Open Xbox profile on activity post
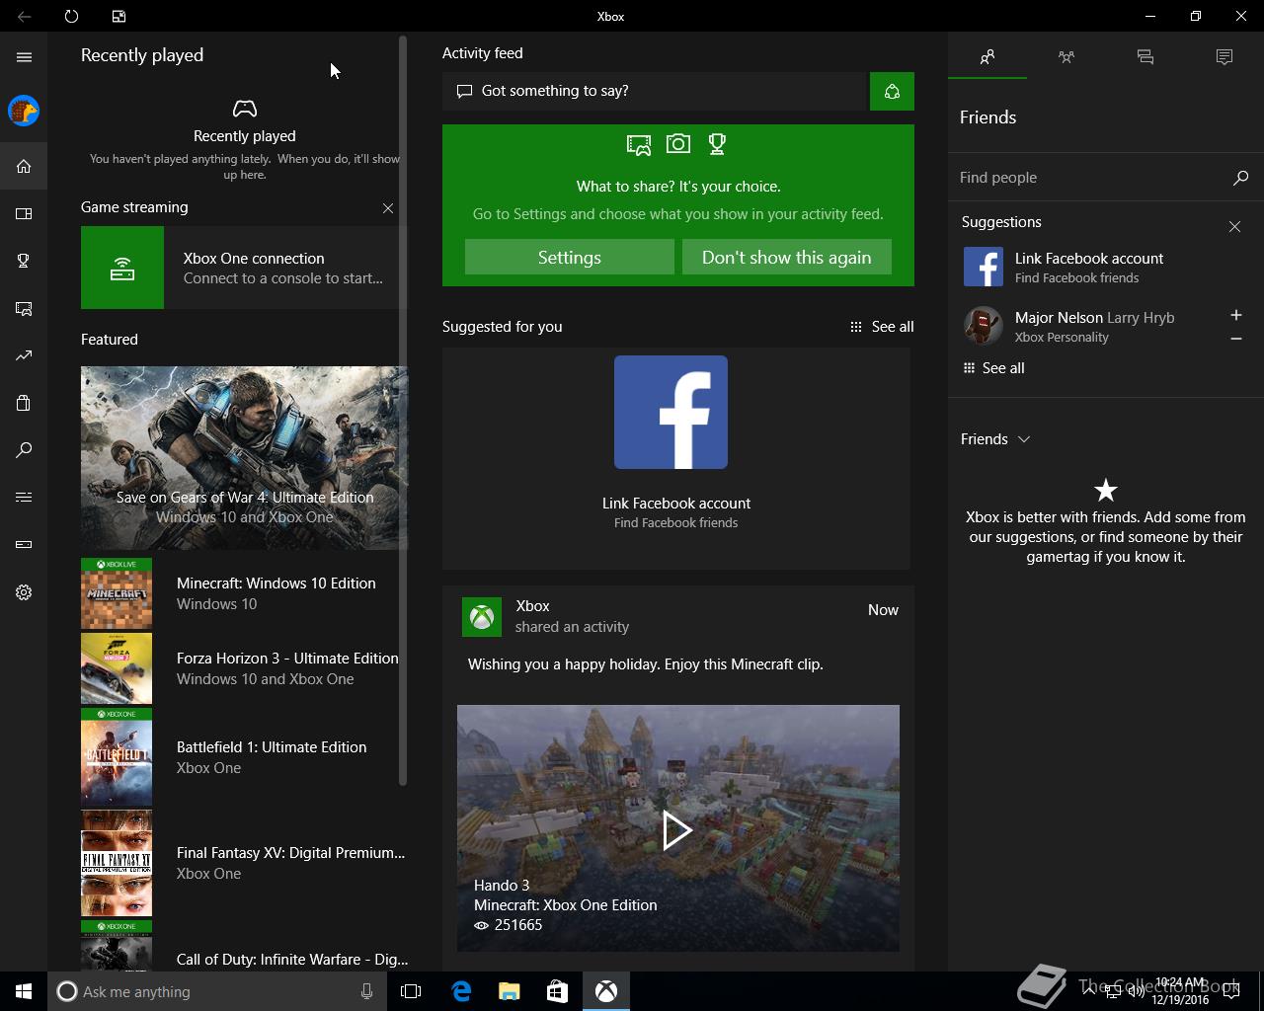This screenshot has height=1011, width=1264. pyautogui.click(x=482, y=617)
